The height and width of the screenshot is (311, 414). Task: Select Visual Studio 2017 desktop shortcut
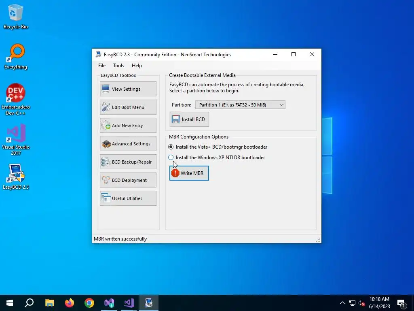(x=16, y=140)
